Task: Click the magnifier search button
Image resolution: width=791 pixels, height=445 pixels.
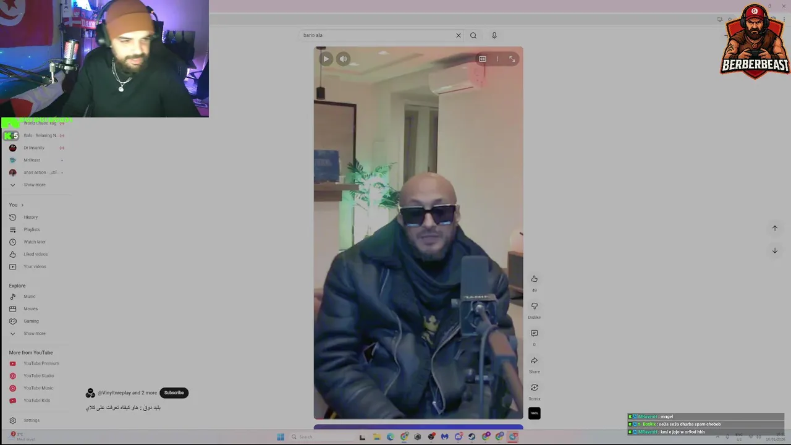Action: 473,35
